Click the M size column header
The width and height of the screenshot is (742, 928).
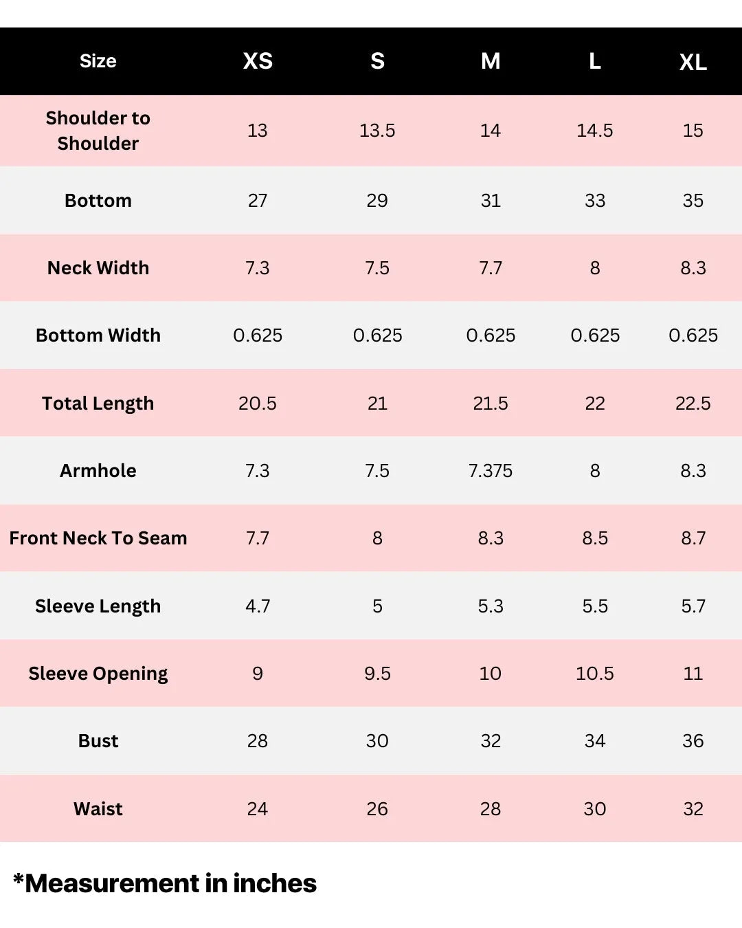pyautogui.click(x=491, y=61)
